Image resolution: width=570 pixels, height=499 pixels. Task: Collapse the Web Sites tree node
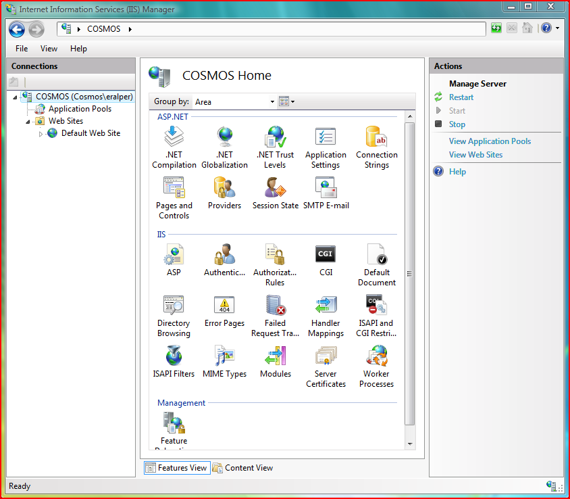(28, 122)
